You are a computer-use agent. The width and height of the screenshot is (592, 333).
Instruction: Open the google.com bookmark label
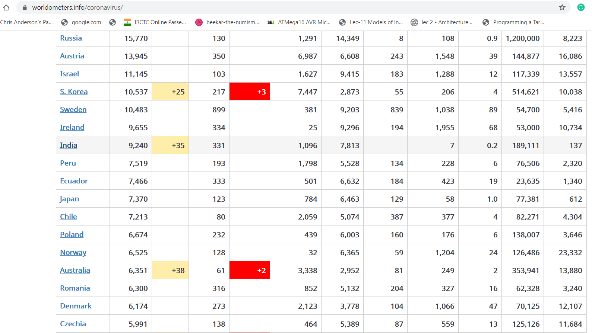click(x=86, y=22)
